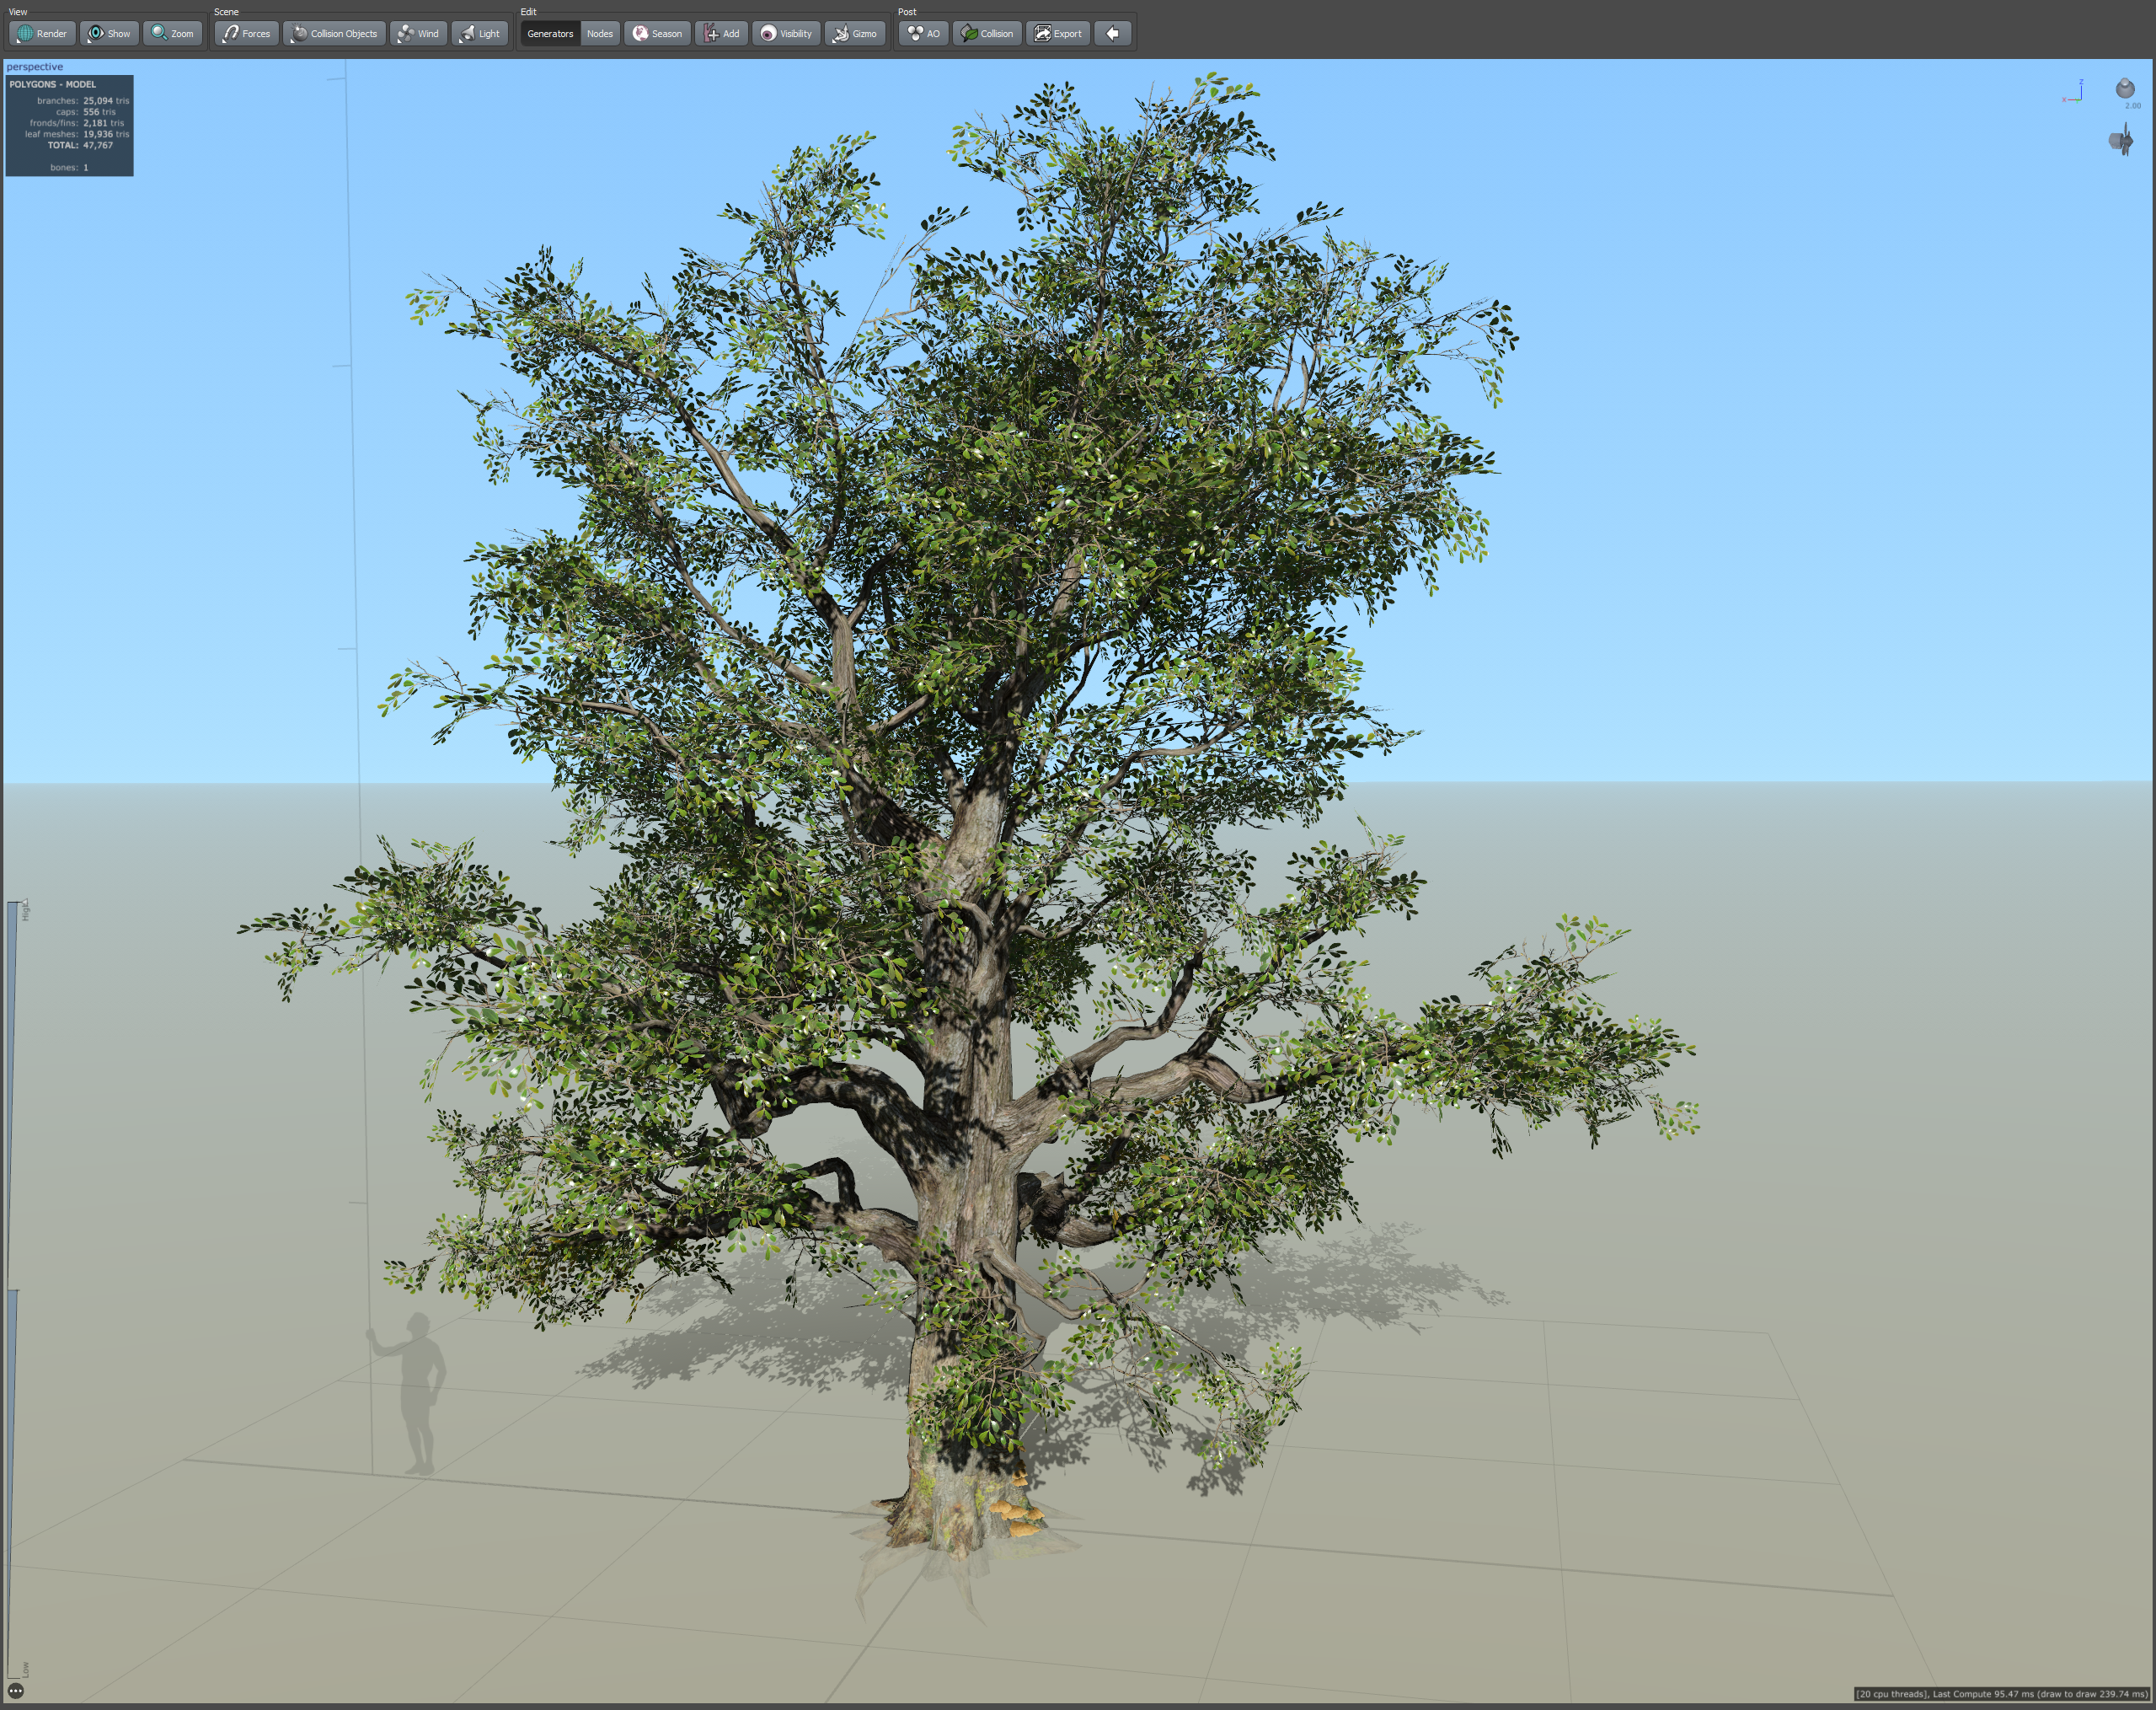
Task: Click the Export button
Action: point(1057,33)
